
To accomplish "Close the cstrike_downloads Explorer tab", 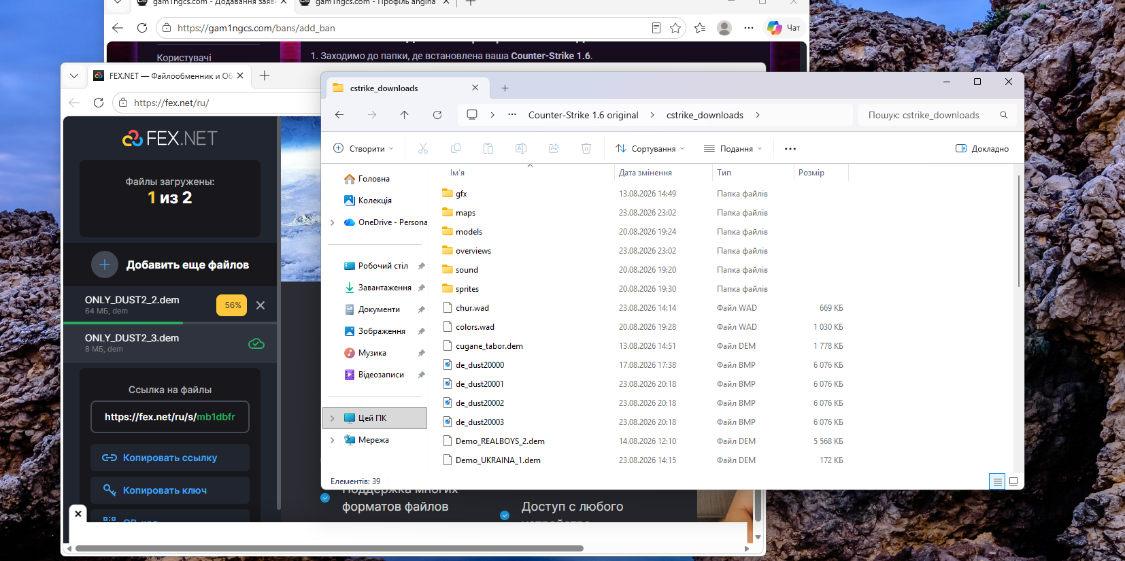I will coord(475,88).
